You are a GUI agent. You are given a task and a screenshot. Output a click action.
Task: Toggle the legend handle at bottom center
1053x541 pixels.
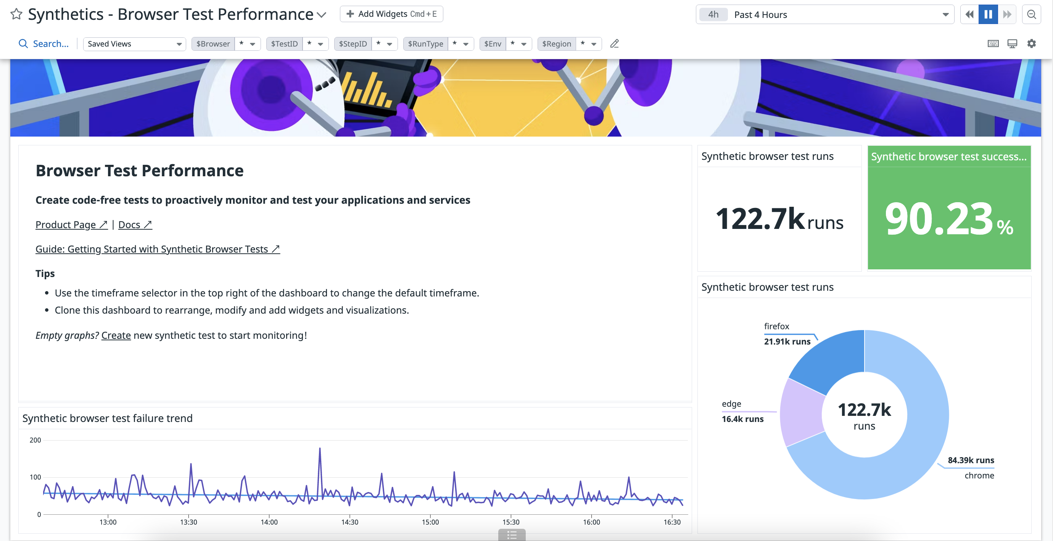point(512,535)
